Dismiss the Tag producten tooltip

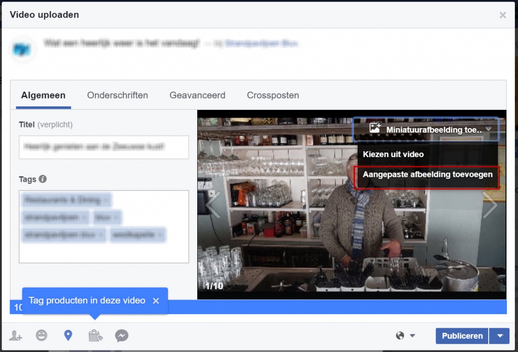156,301
